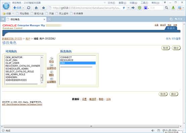Viewport: 186px width, 133px height.
Task: Click the lower 确定 confirm button
Action: (174, 94)
